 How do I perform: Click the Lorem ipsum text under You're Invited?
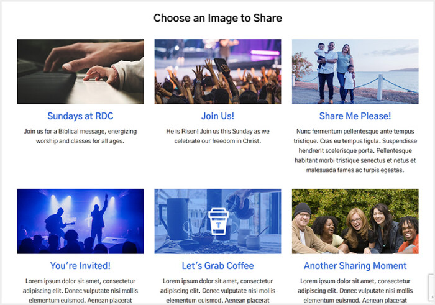coord(80,291)
